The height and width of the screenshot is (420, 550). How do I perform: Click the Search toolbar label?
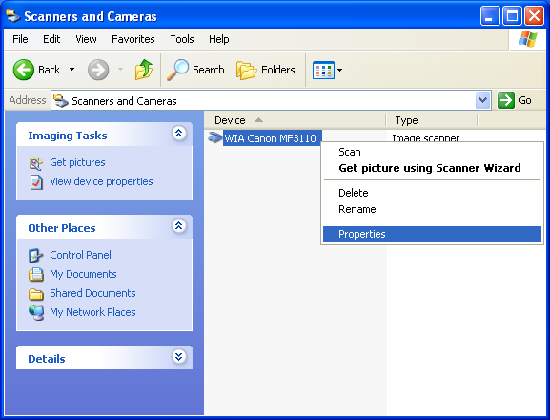point(209,70)
